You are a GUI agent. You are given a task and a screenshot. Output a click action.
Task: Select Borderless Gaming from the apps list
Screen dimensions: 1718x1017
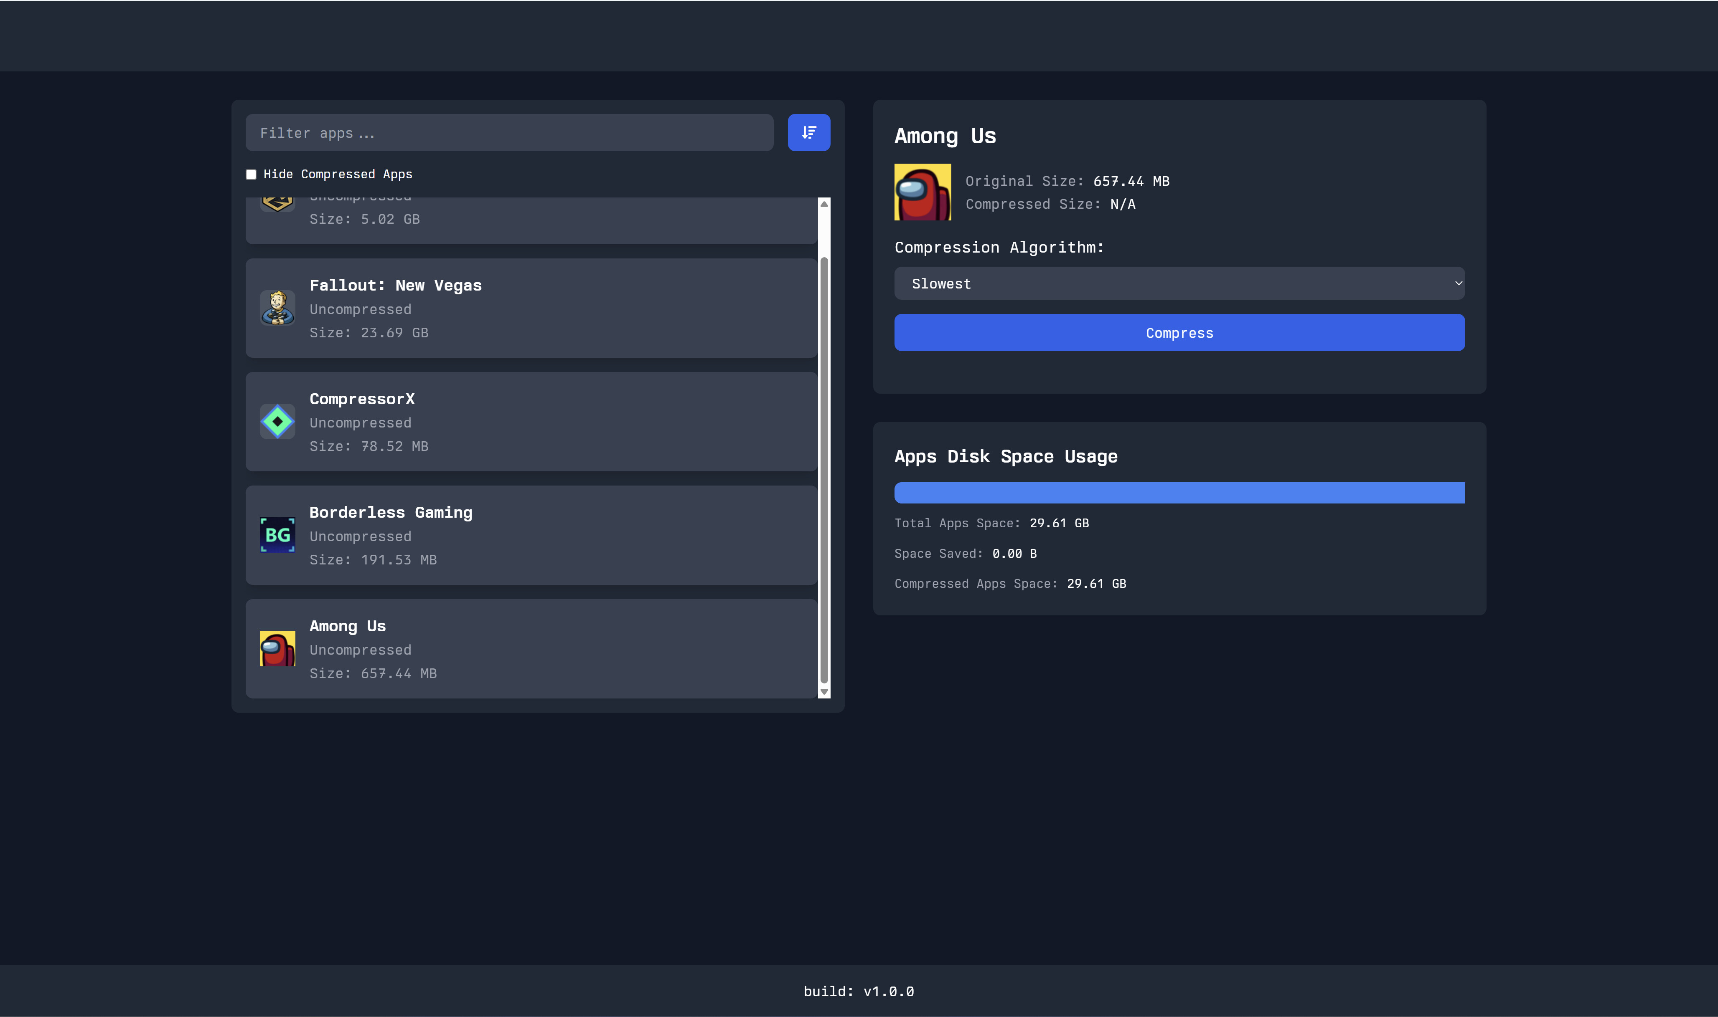coord(531,534)
